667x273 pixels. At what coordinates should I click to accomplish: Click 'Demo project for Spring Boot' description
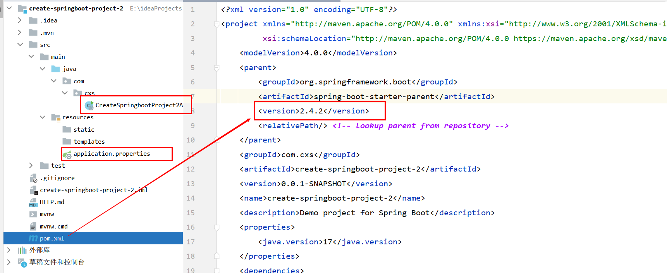[364, 213]
